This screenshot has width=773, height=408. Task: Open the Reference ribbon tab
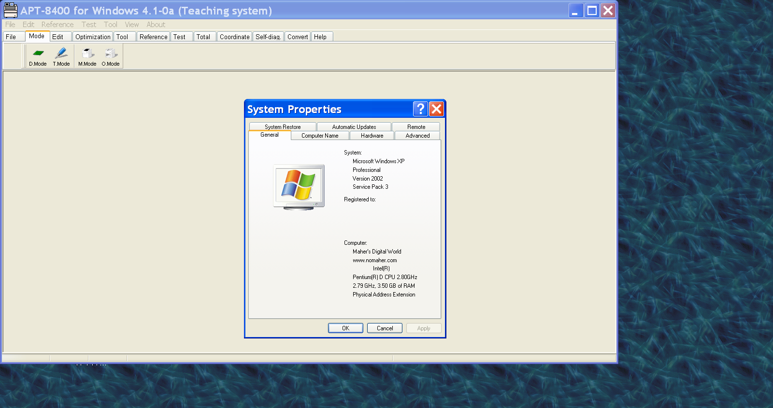[153, 37]
